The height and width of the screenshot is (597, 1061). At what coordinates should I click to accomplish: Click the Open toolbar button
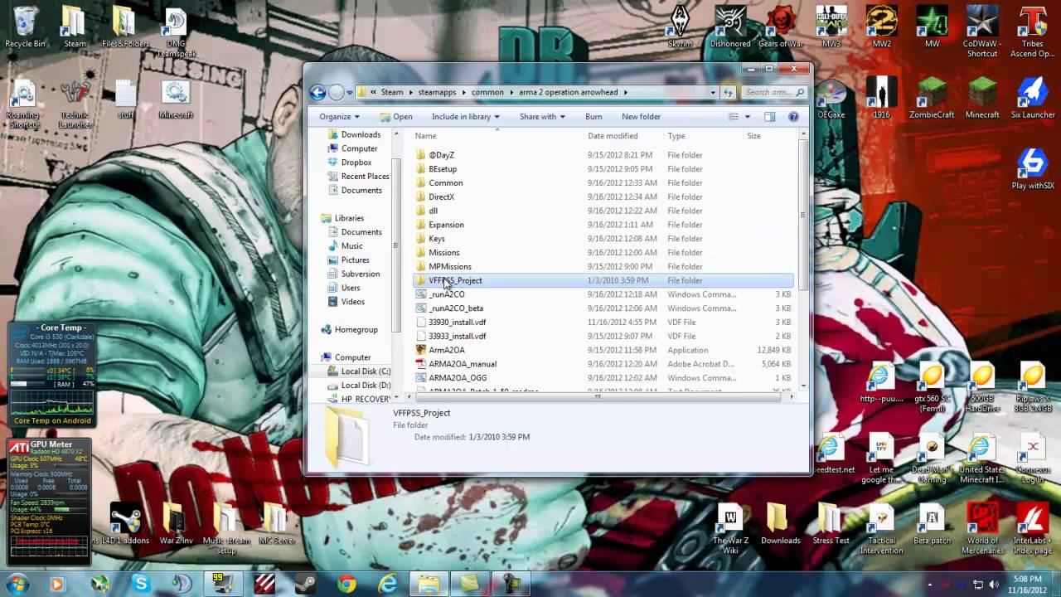click(x=396, y=117)
